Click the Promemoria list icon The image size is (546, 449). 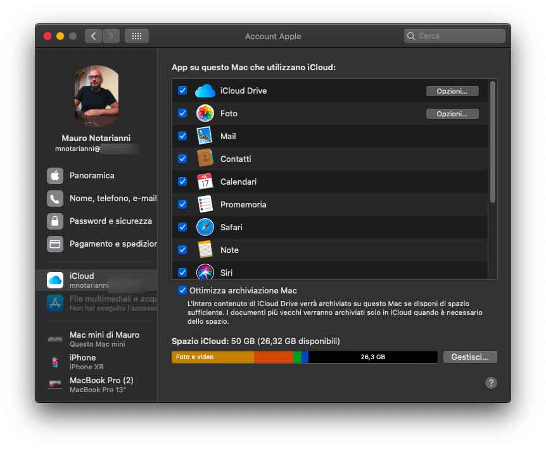(x=205, y=204)
